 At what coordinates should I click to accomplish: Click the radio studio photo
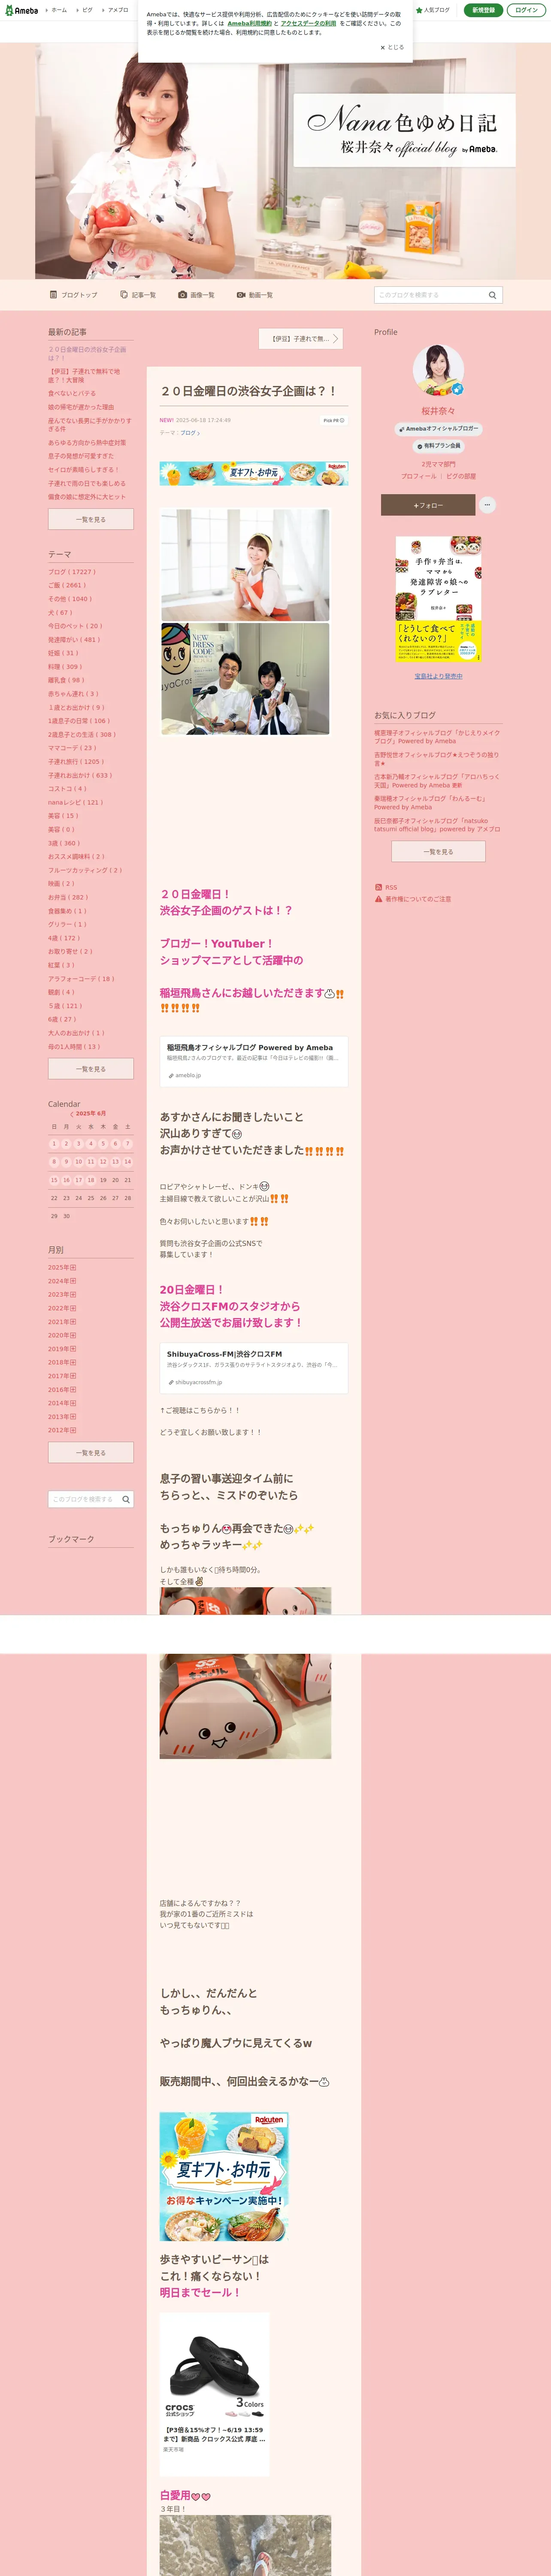click(x=245, y=679)
